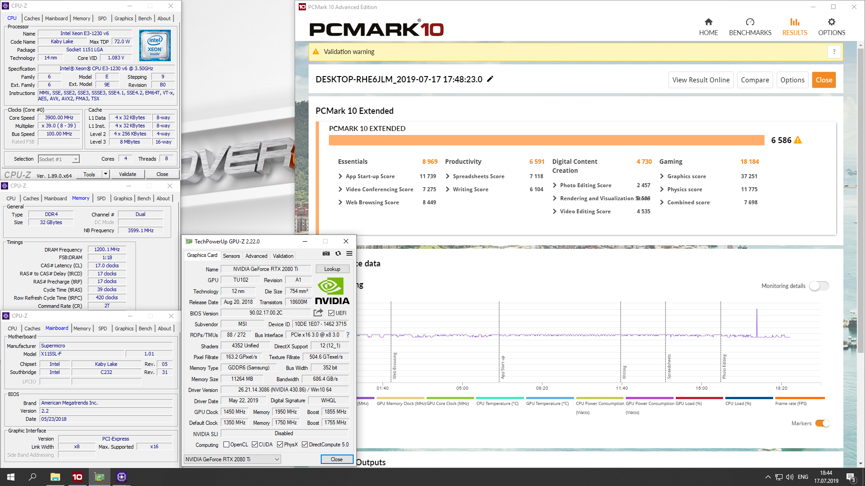Open Windows search on taskbar
This screenshot has height=486, width=865.
32,477
